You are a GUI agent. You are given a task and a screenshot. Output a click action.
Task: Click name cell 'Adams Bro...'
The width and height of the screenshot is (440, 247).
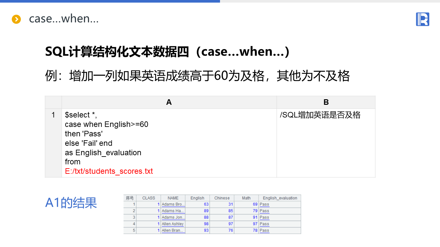(173, 204)
